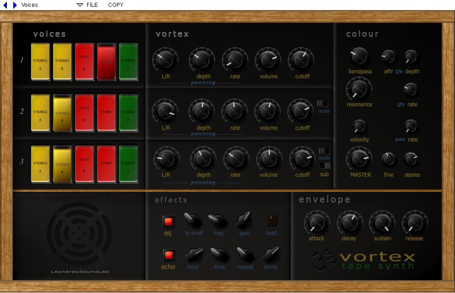Click the voice 2 L/R panning knob

pyautogui.click(x=165, y=112)
